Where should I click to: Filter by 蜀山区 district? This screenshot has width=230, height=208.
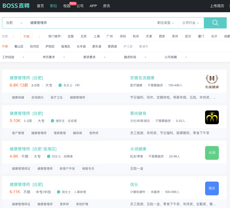[19, 46]
